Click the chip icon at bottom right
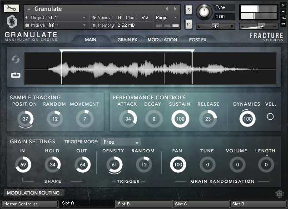Screen dimensions: 288x209 coord(279,194)
